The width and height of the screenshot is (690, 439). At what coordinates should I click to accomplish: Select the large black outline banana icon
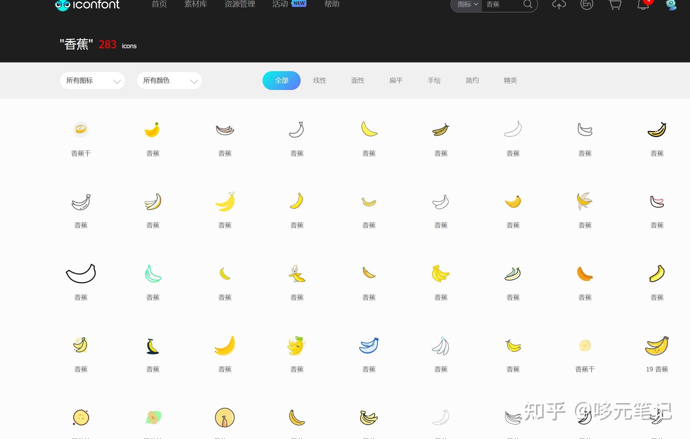point(81,274)
